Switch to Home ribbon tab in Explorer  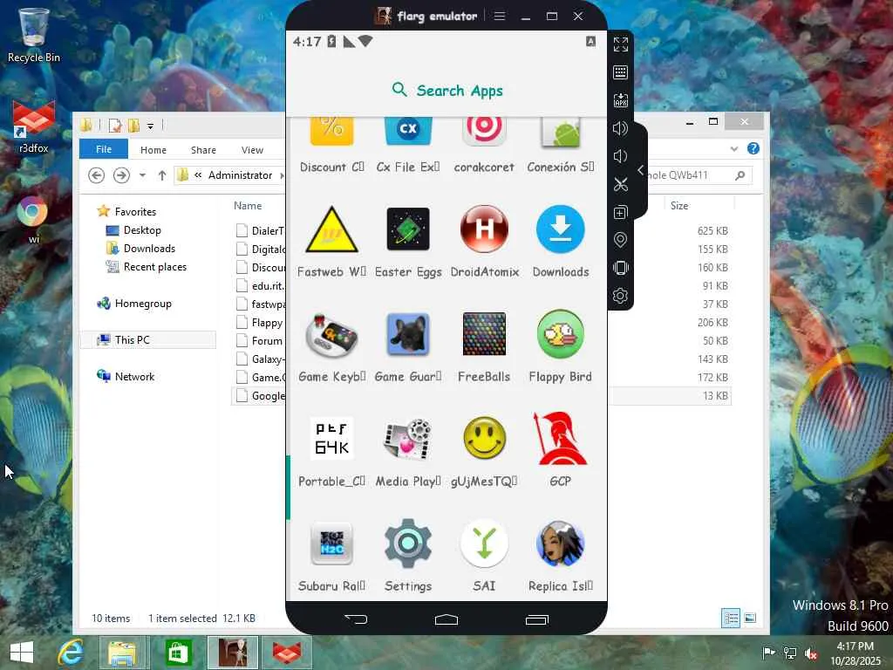coord(153,150)
